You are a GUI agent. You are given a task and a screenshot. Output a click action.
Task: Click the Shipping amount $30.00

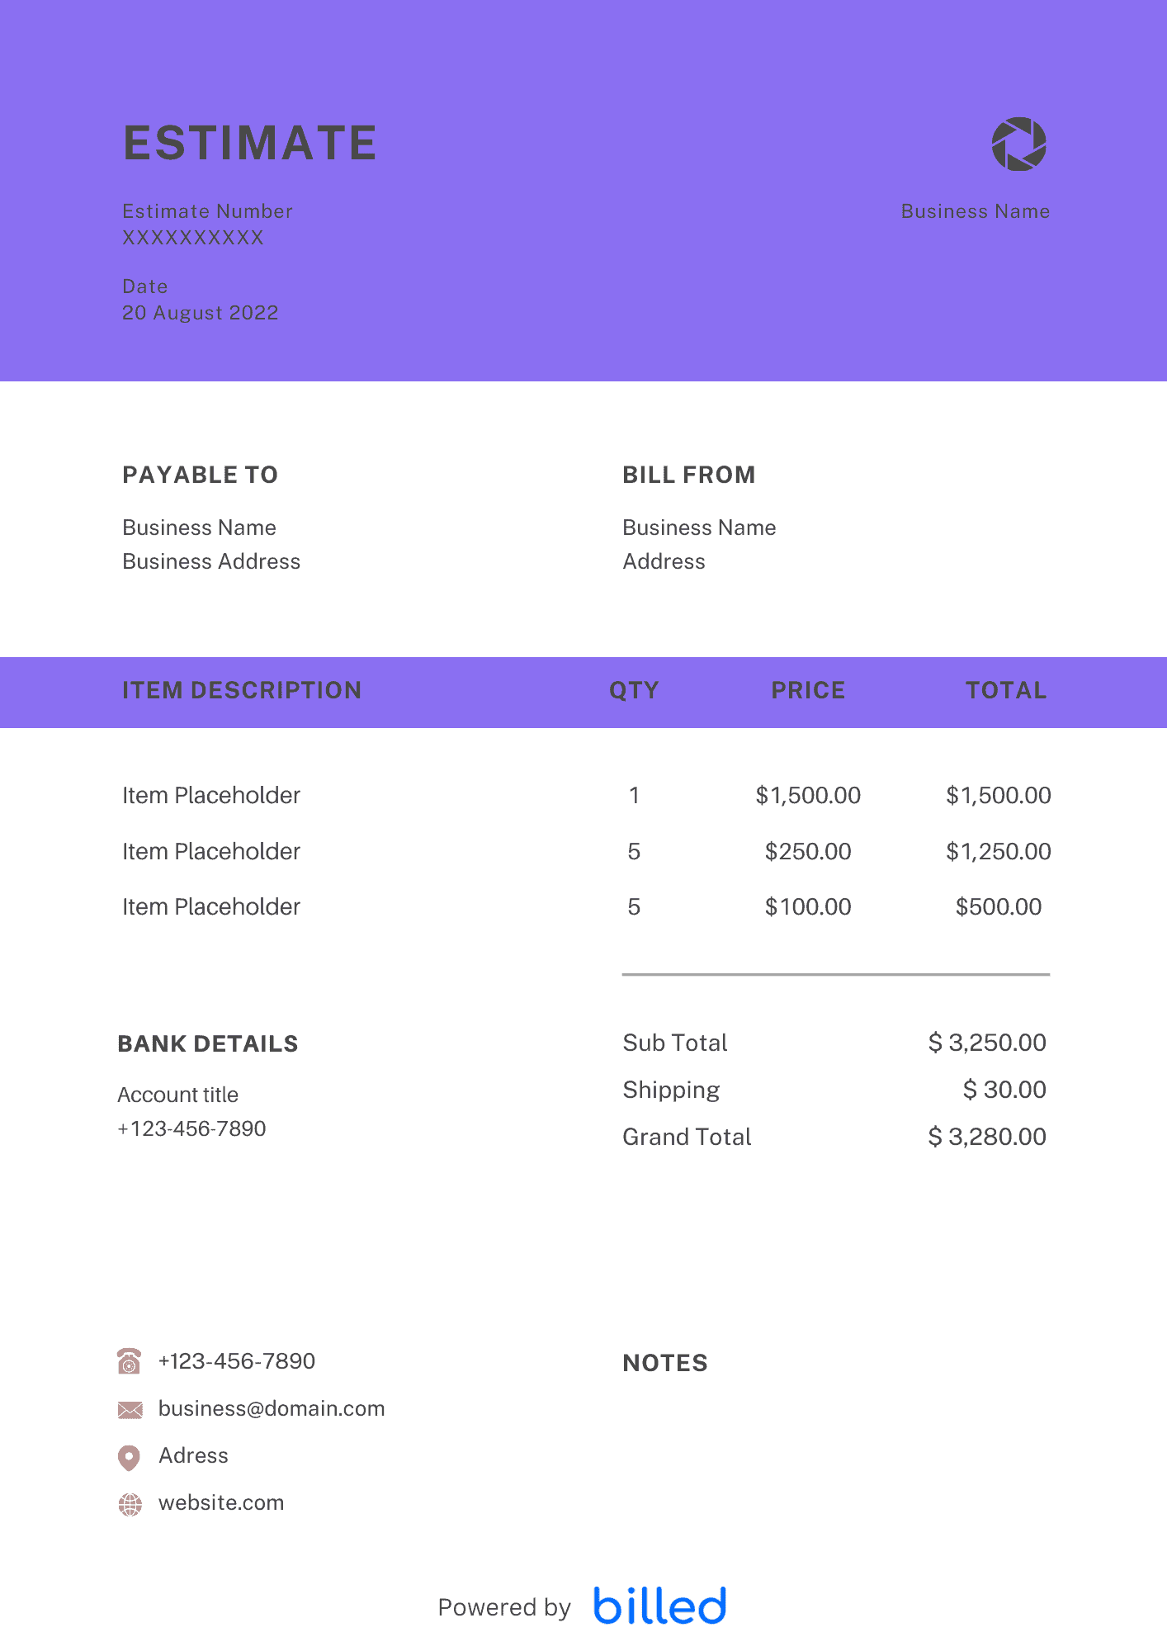click(1004, 1090)
